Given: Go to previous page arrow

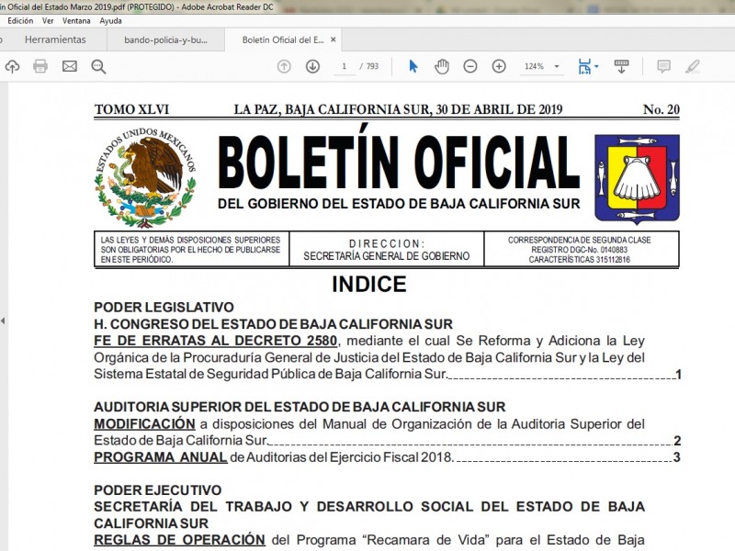Looking at the screenshot, I should (284, 66).
